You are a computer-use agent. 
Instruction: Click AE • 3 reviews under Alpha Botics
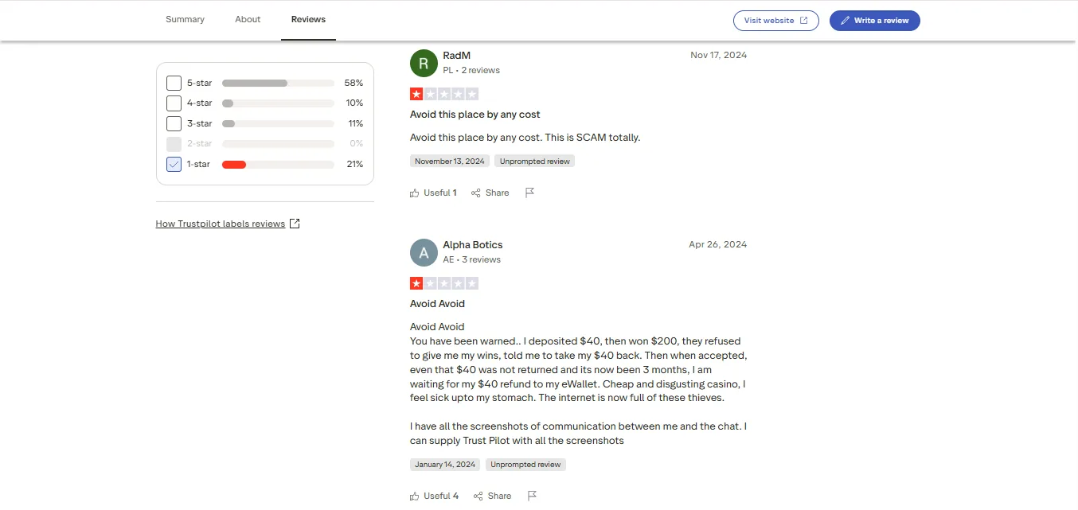(x=472, y=259)
